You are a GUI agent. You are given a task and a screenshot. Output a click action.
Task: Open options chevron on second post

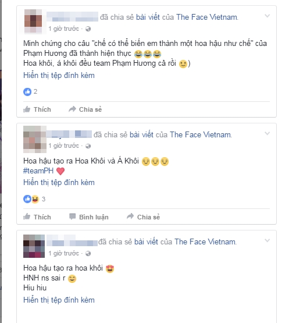(x=267, y=133)
